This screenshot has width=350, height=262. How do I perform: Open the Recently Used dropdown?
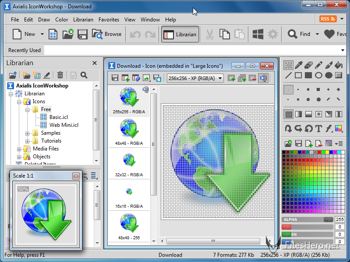tap(343, 50)
